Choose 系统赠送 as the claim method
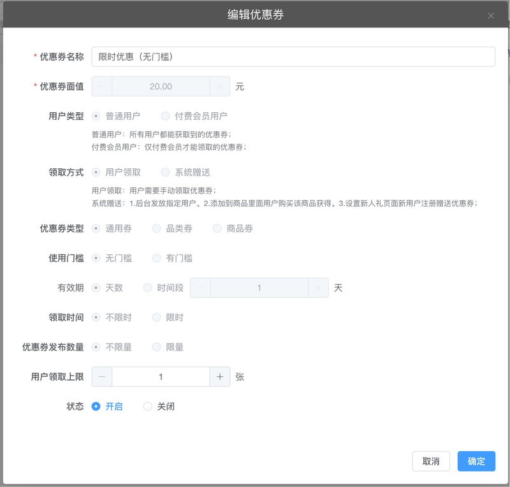Screen dimensions: 510x487 tap(186, 172)
